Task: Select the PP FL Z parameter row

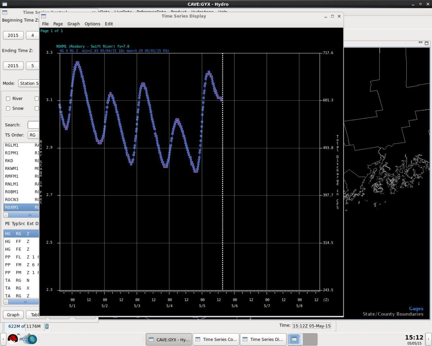Action: pyautogui.click(x=21, y=257)
